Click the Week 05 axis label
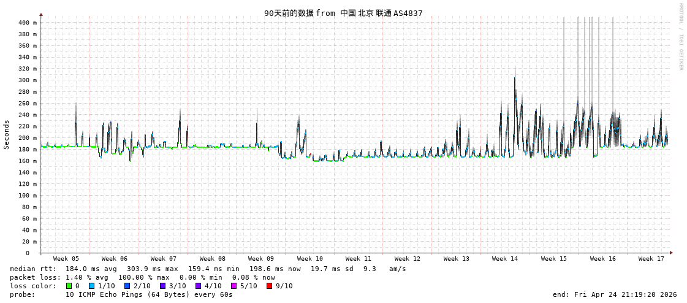 pyautogui.click(x=66, y=259)
